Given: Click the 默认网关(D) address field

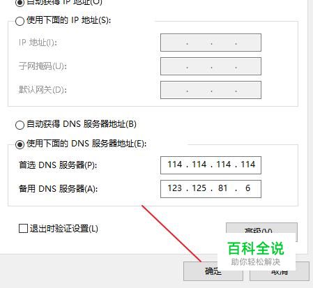Looking at the screenshot, I should click(211, 90).
